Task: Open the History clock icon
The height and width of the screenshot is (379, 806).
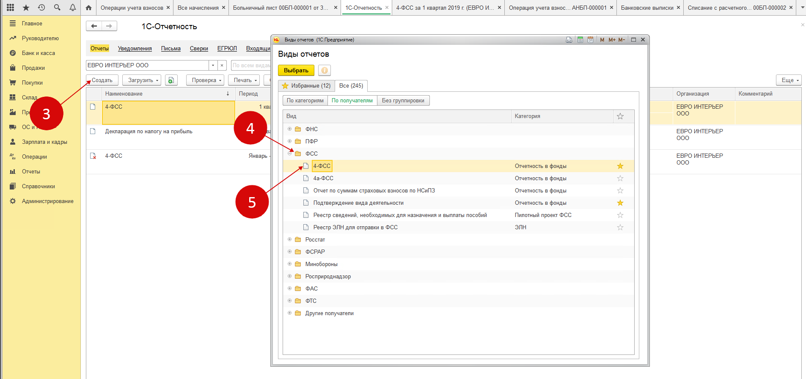Action: (x=41, y=8)
